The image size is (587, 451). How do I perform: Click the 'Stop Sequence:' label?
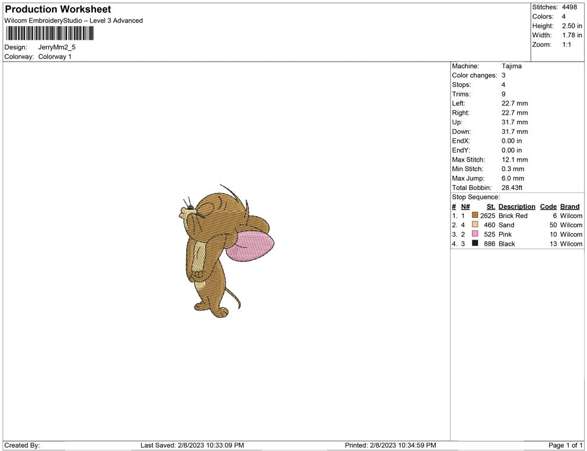(476, 197)
